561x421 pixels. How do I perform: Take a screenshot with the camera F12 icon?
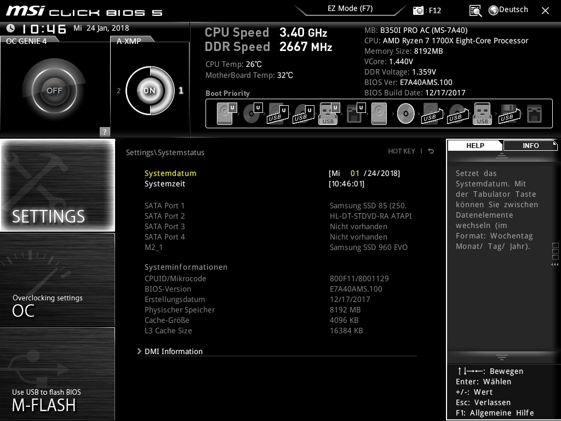(x=418, y=10)
